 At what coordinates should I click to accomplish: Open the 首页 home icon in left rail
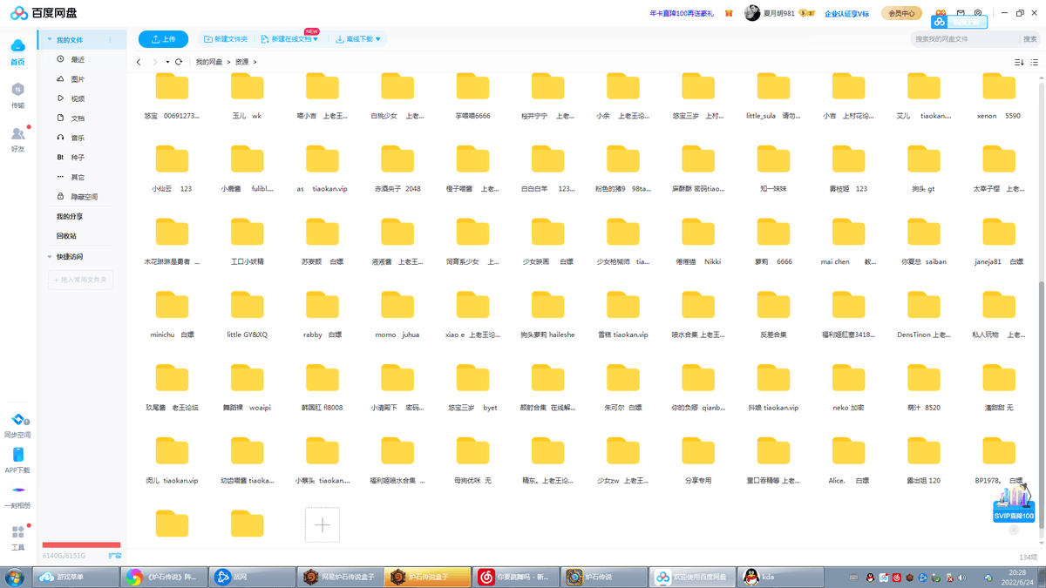(x=17, y=46)
